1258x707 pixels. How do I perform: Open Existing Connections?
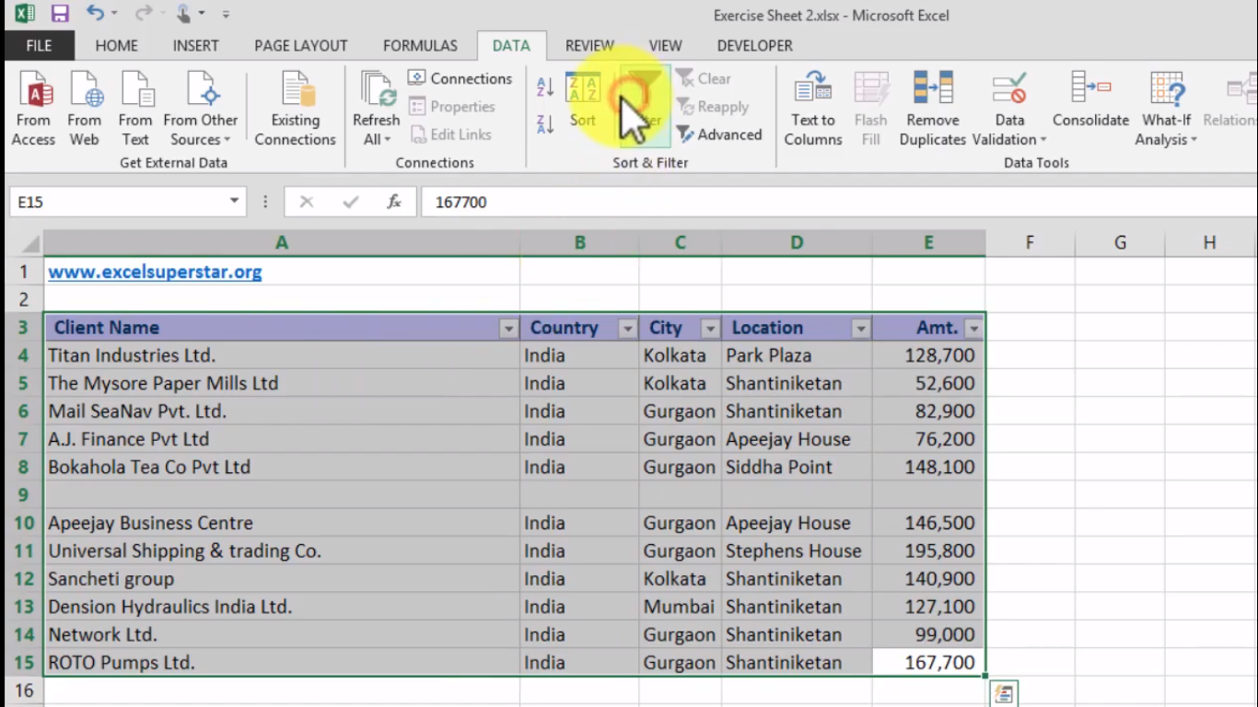pos(295,109)
